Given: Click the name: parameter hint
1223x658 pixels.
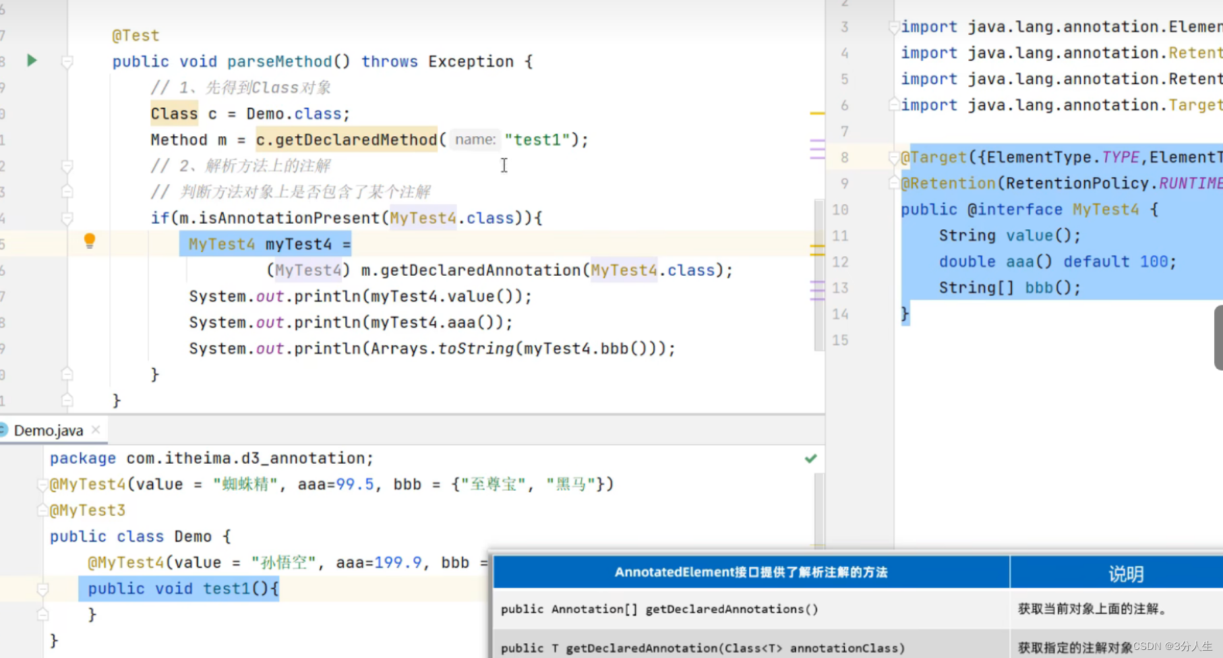Looking at the screenshot, I should (x=475, y=140).
